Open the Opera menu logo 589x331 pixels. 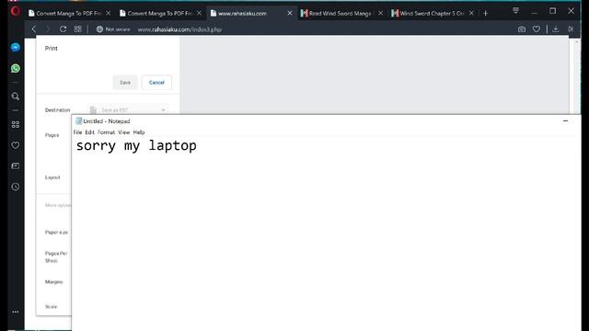(x=15, y=11)
